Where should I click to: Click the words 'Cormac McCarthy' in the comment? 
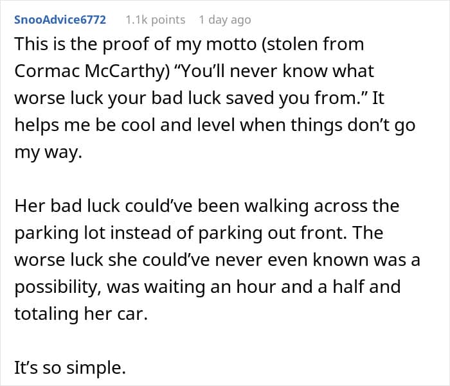click(x=92, y=71)
